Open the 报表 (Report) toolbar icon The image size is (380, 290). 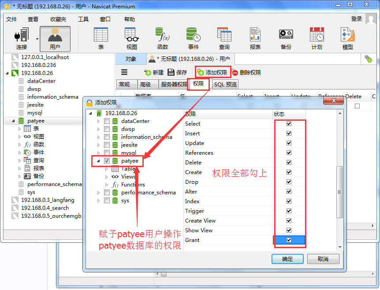255,38
